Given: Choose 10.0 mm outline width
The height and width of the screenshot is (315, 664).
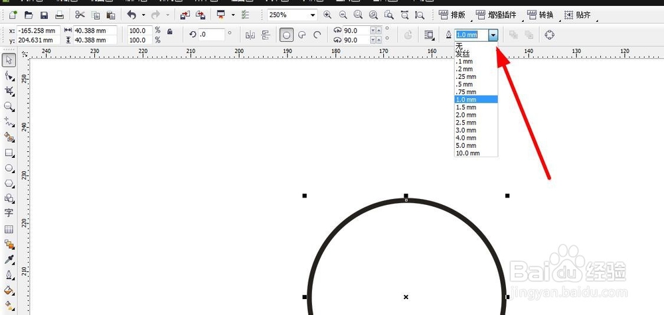Looking at the screenshot, I should (476, 153).
